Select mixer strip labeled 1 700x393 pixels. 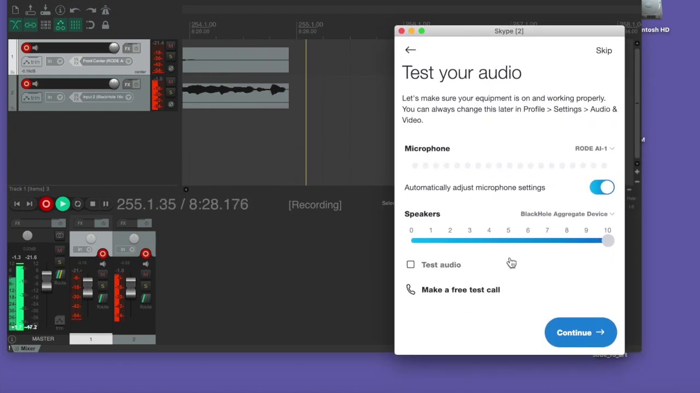(x=91, y=339)
